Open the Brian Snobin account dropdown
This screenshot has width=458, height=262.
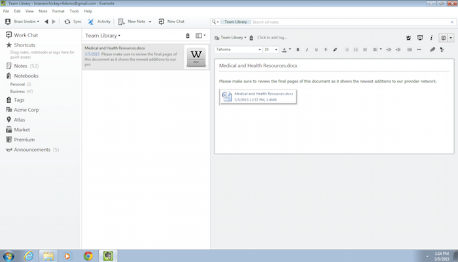click(22, 22)
